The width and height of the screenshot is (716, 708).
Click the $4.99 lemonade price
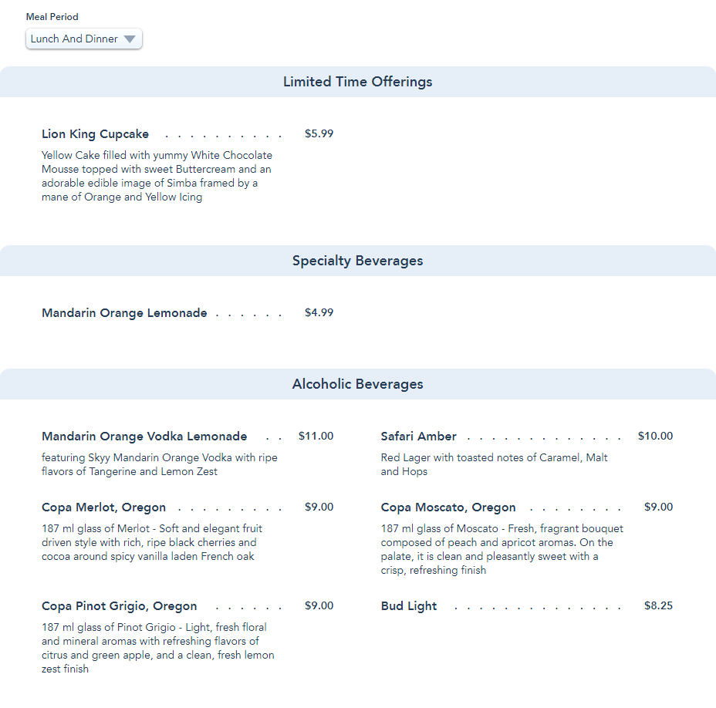pos(319,312)
